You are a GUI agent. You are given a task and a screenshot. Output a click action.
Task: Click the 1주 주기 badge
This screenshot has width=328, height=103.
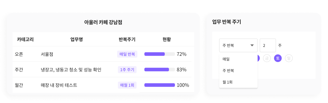click(x=127, y=70)
